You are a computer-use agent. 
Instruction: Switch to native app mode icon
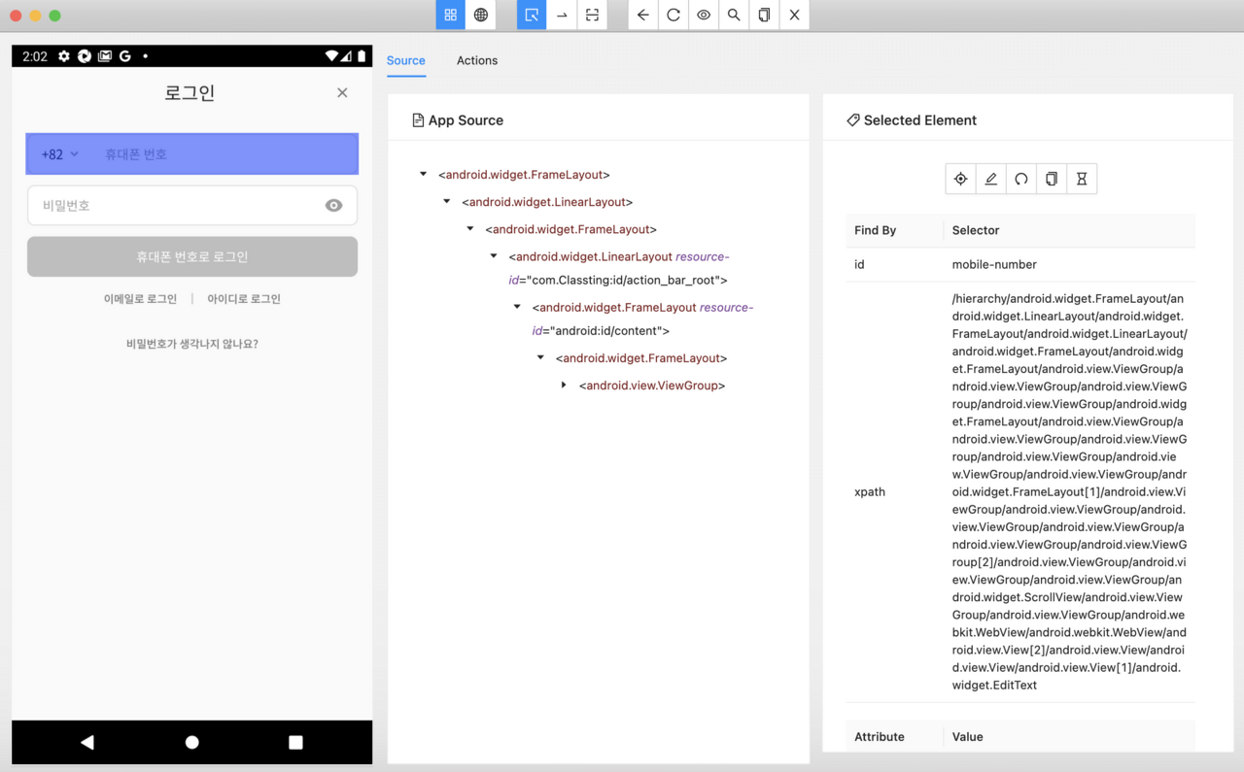450,16
